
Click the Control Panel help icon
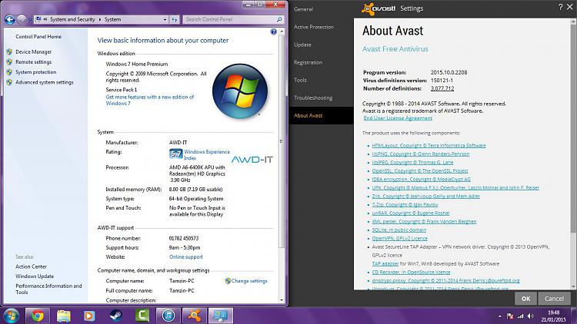[x=273, y=32]
